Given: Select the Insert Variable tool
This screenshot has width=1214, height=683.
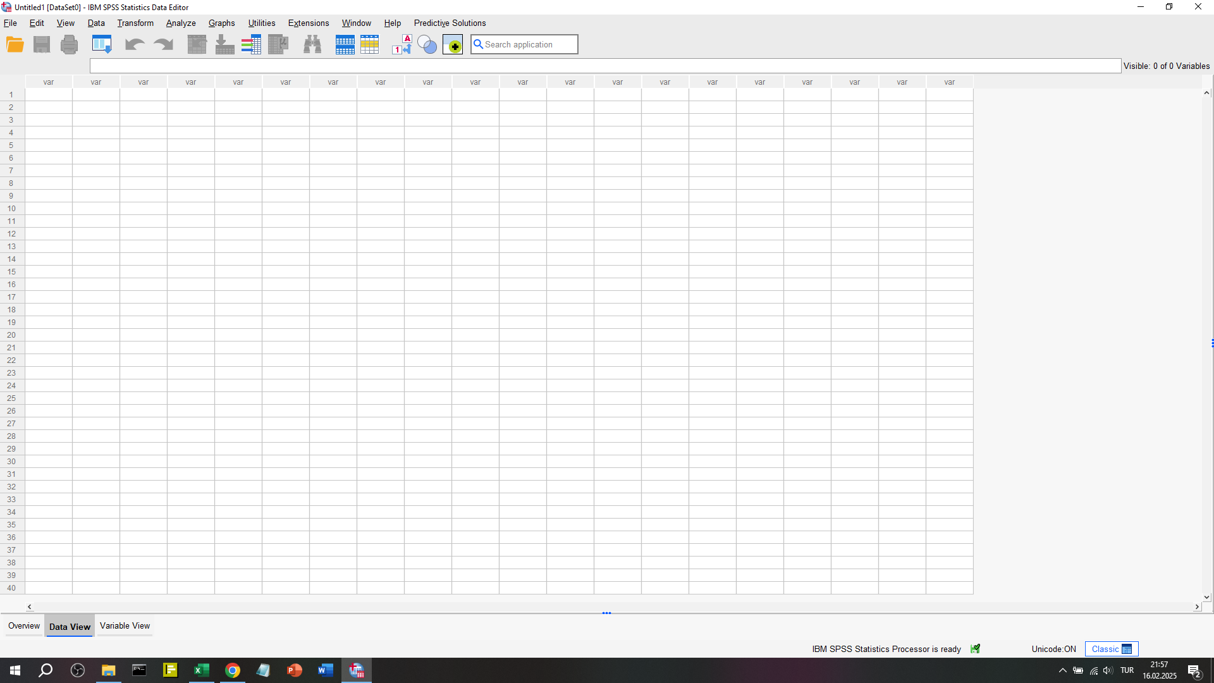Looking at the screenshot, I should pyautogui.click(x=370, y=44).
